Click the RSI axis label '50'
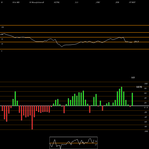 2,39
